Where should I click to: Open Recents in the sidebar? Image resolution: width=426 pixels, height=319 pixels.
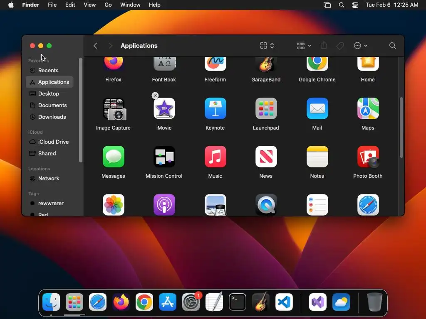point(50,70)
